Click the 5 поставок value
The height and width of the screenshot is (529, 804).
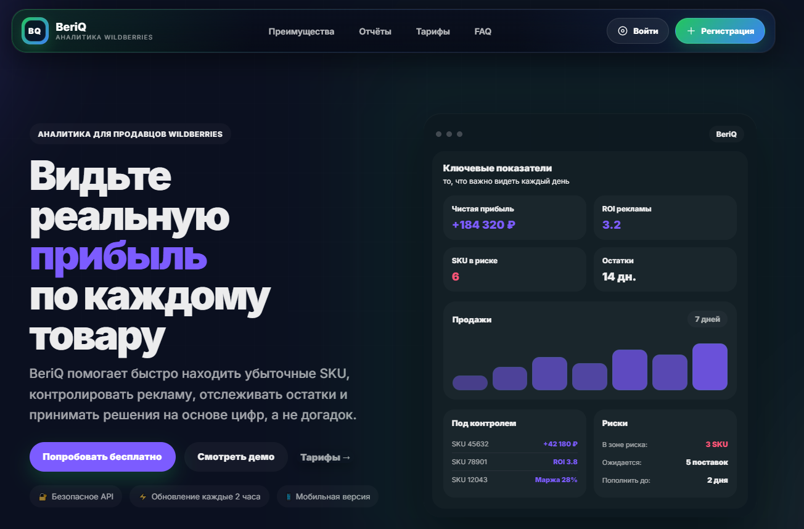point(707,462)
